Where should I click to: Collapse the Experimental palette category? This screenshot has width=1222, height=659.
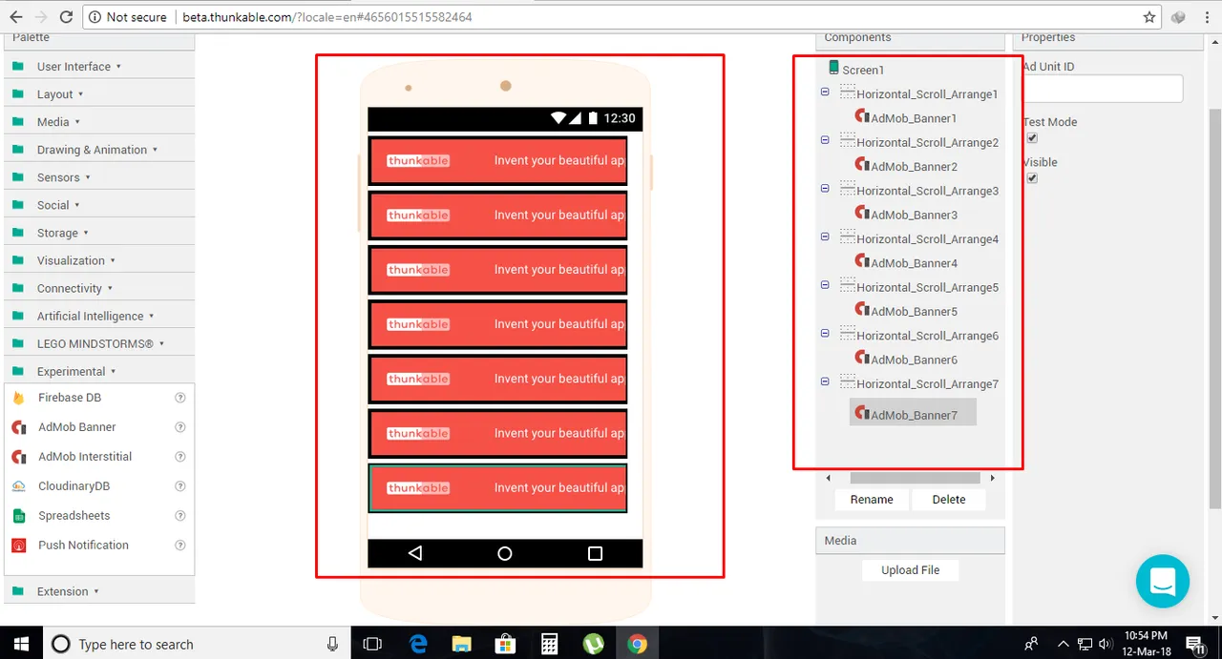click(x=99, y=371)
